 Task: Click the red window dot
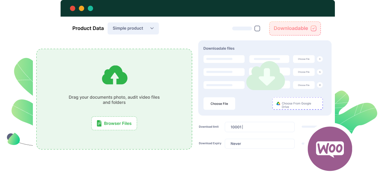[73, 8]
